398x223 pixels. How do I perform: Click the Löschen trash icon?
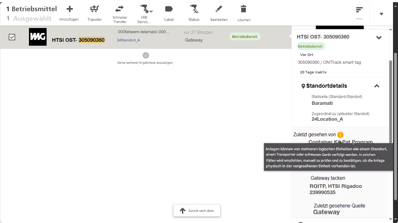(x=244, y=9)
